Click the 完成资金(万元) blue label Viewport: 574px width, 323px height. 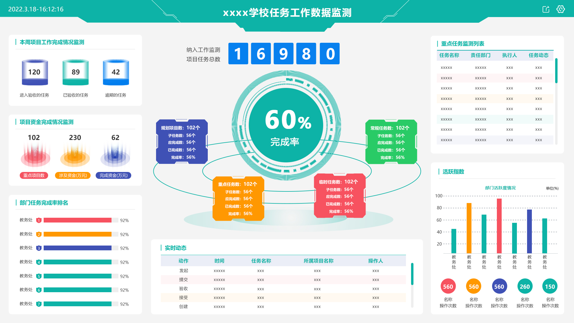pyautogui.click(x=113, y=176)
